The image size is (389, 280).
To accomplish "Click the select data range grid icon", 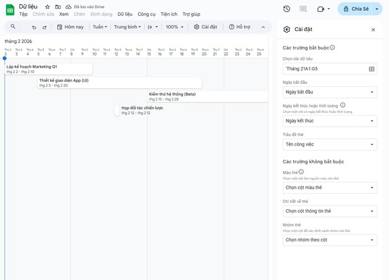I will point(372,69).
